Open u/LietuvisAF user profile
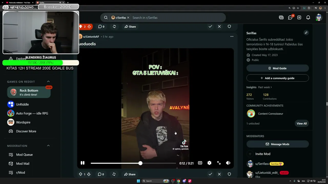328x184 pixels. [91, 37]
